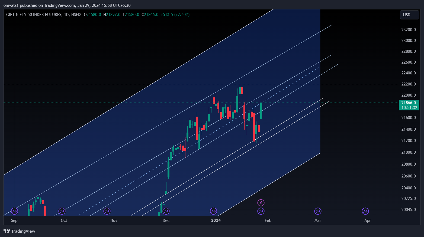Click the Dec label on time axis

pyautogui.click(x=166, y=220)
